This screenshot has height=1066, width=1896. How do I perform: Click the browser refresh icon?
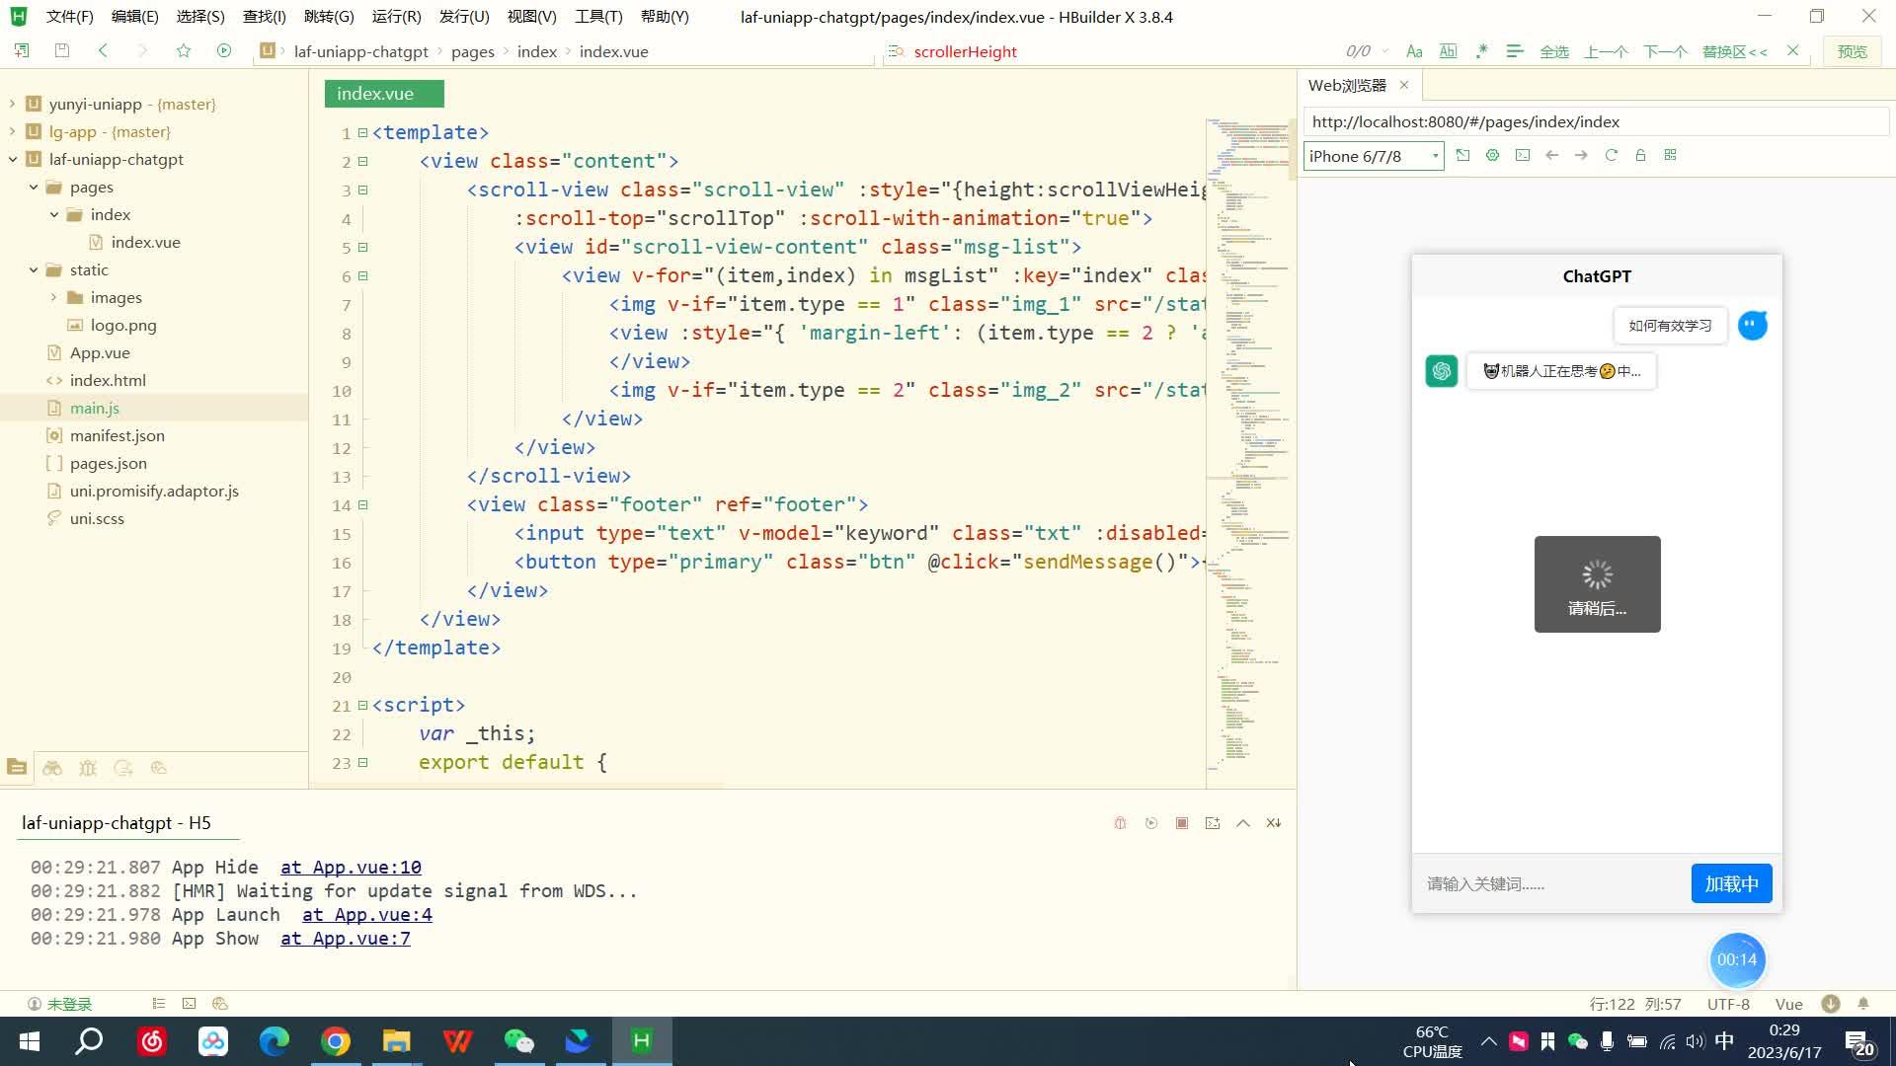(1611, 155)
